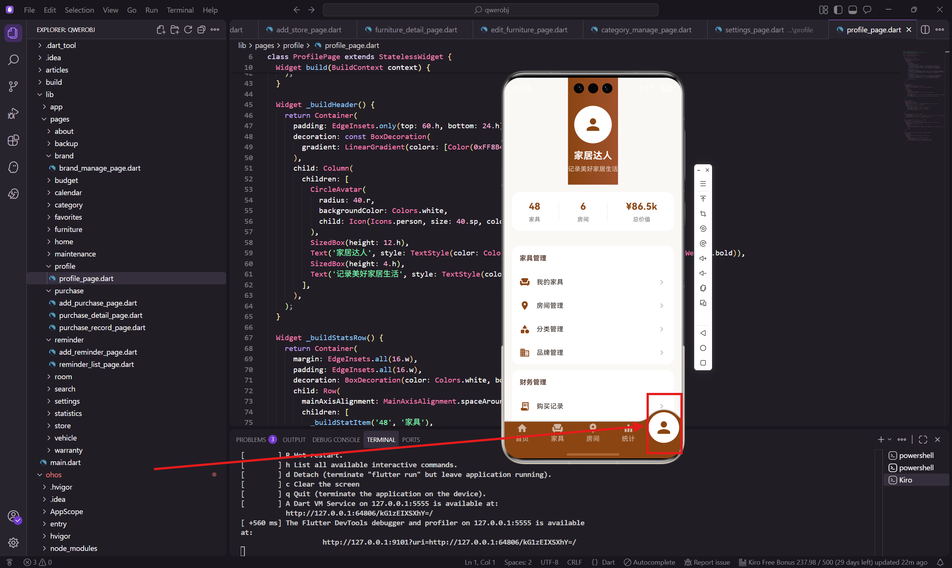Toggle the chat side panel
Screen dimensions: 952x568
[x=867, y=10]
